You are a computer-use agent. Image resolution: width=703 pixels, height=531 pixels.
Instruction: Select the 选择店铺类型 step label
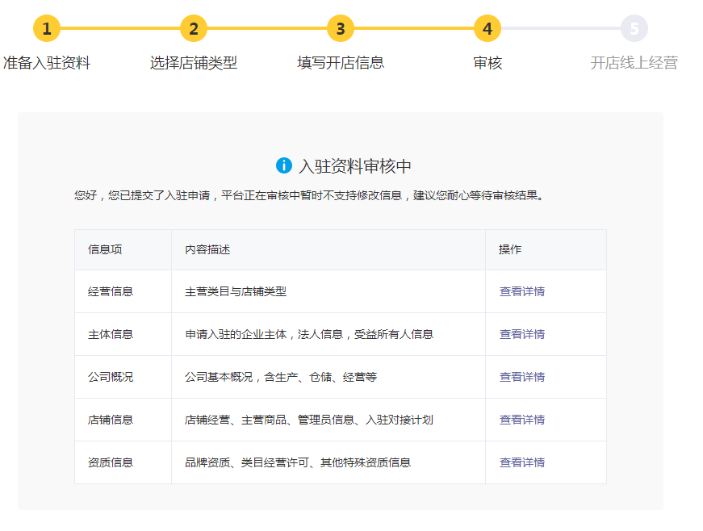[x=194, y=63]
